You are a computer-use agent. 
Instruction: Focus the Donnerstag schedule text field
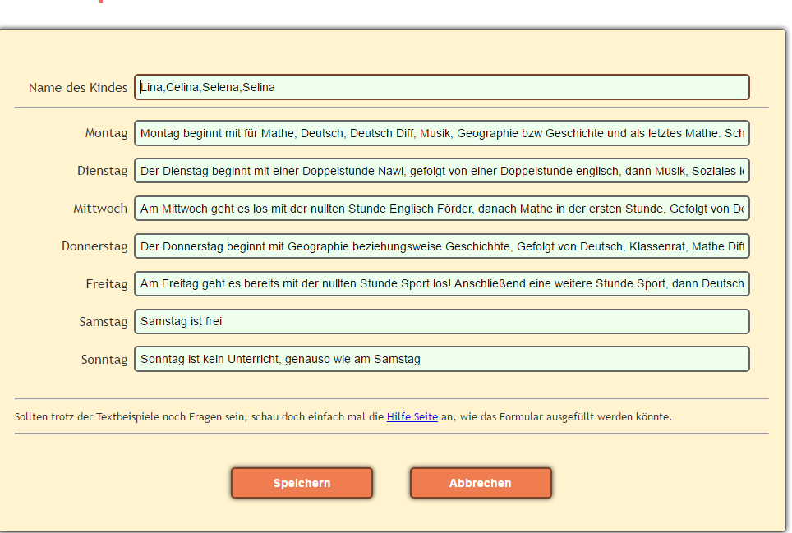(x=441, y=246)
